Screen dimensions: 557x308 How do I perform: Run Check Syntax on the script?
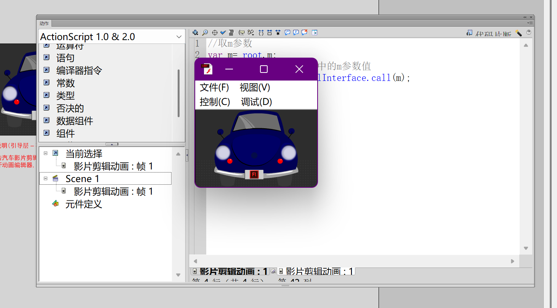(x=223, y=32)
